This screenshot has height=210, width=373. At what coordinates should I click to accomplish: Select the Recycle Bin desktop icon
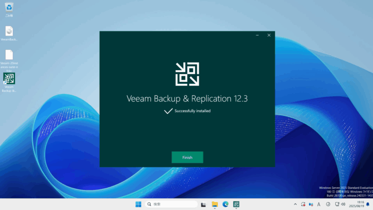coord(9,10)
